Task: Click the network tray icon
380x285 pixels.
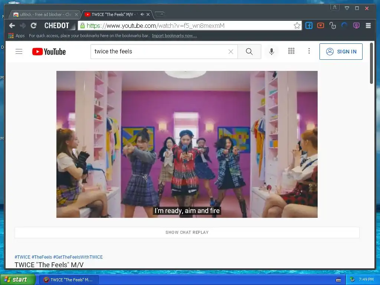Action: (x=353, y=280)
